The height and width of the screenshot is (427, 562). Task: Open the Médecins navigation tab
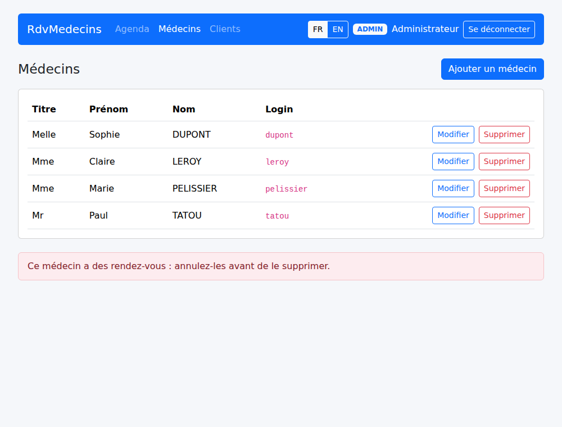point(180,29)
